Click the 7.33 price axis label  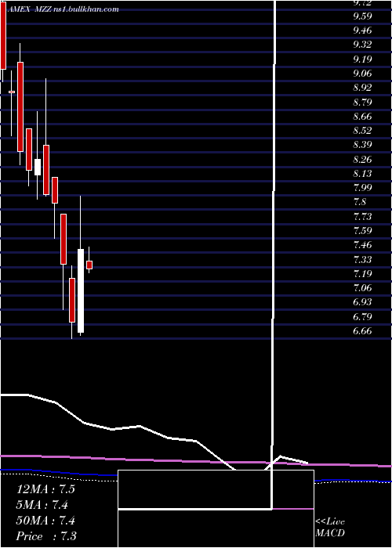362,259
